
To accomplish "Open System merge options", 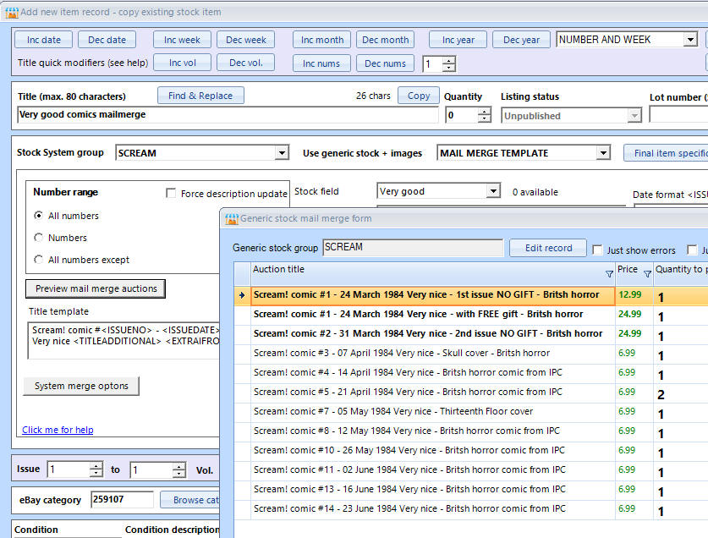I will pos(81,386).
